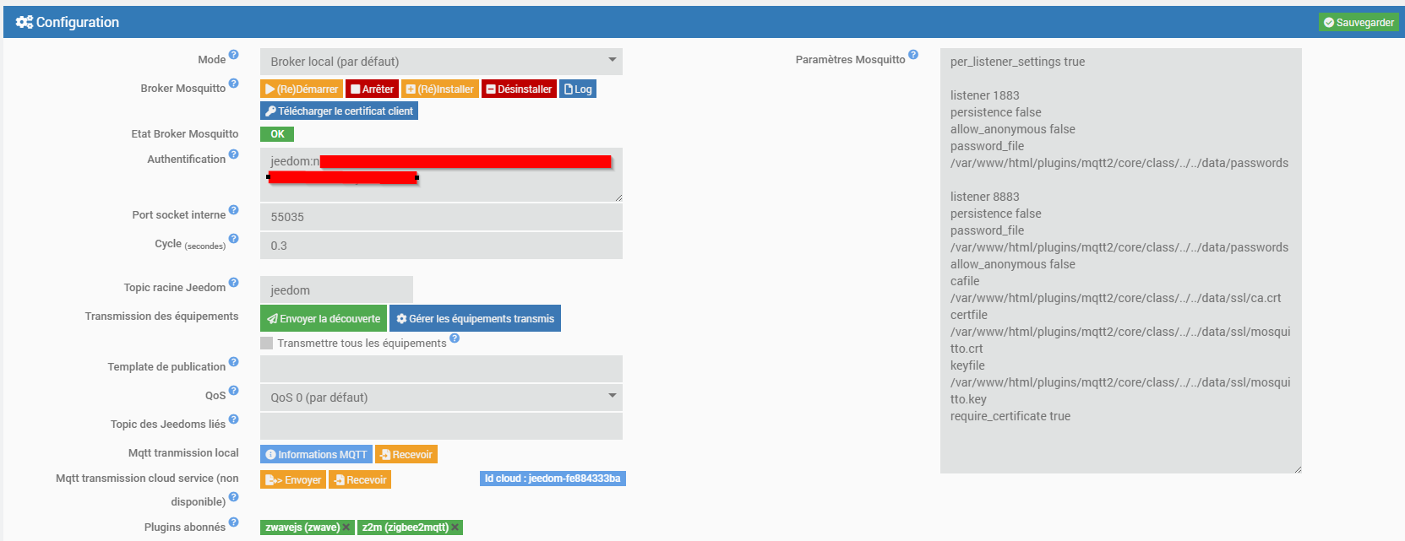Click the Authentification text area
The width and height of the screenshot is (1405, 541).
coord(441,175)
